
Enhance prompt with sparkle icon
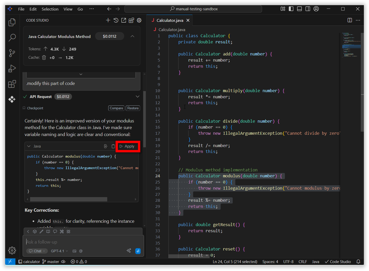tap(129, 251)
